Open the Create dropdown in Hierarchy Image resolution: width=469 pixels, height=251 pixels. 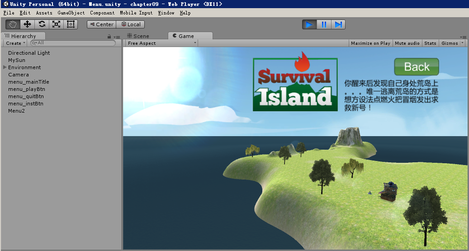pyautogui.click(x=15, y=43)
